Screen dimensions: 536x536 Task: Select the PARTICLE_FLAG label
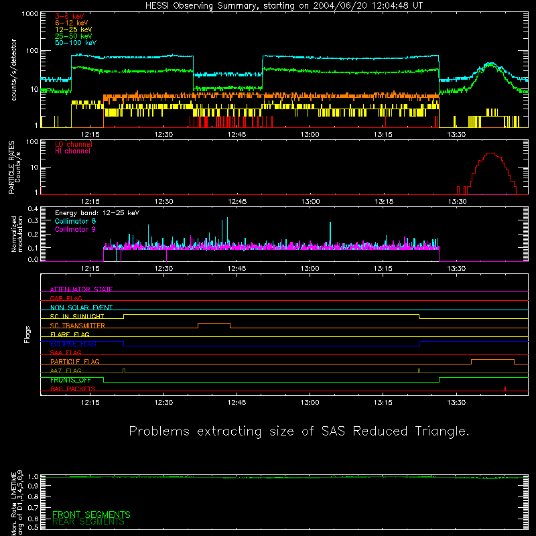click(75, 361)
